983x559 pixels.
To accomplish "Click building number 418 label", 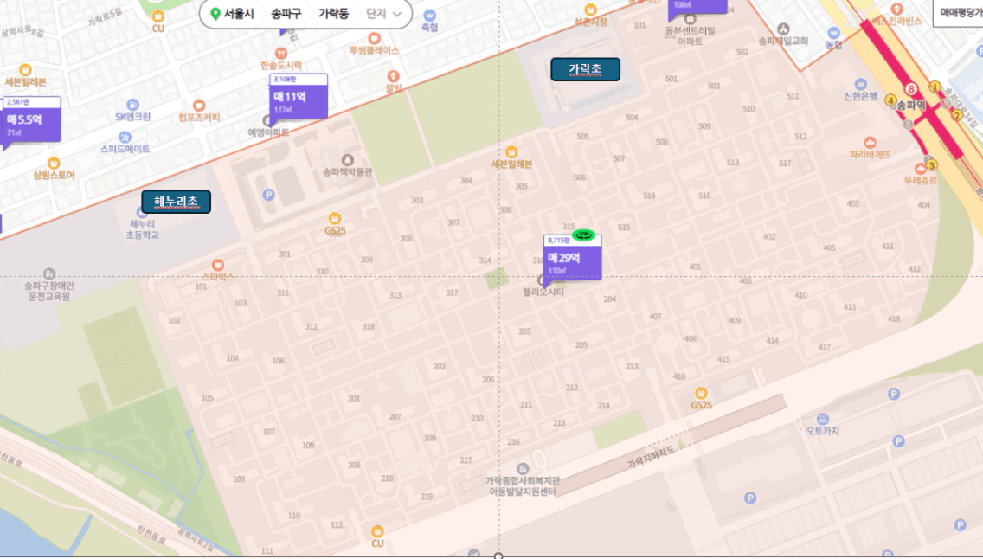I will tap(893, 319).
